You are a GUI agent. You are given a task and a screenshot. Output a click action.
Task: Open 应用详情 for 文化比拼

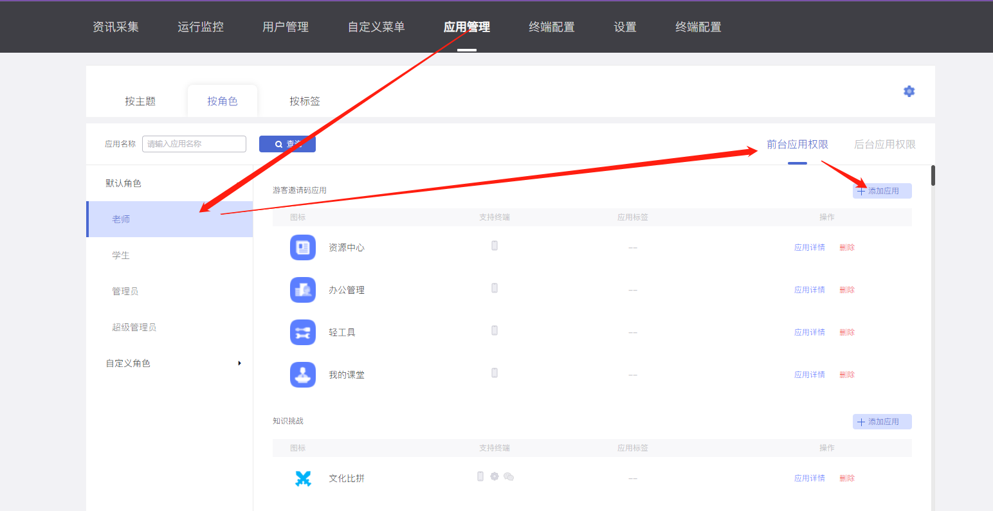pyautogui.click(x=810, y=478)
